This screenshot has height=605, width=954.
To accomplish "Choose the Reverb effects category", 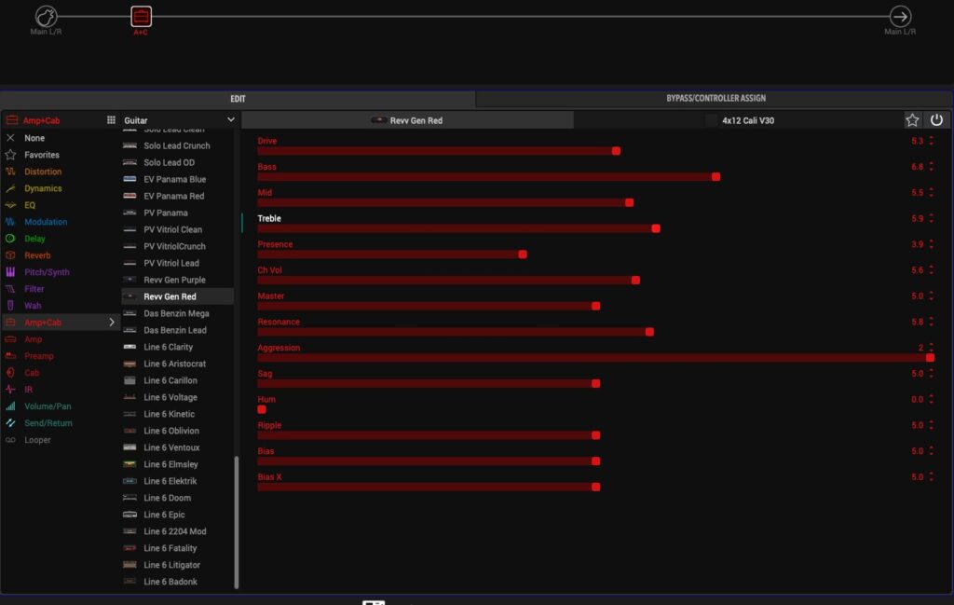I will point(37,255).
